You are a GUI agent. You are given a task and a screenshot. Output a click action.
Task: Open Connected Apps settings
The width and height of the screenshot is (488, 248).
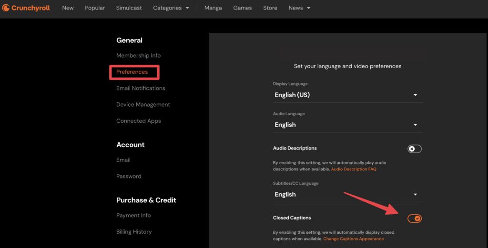click(x=139, y=121)
